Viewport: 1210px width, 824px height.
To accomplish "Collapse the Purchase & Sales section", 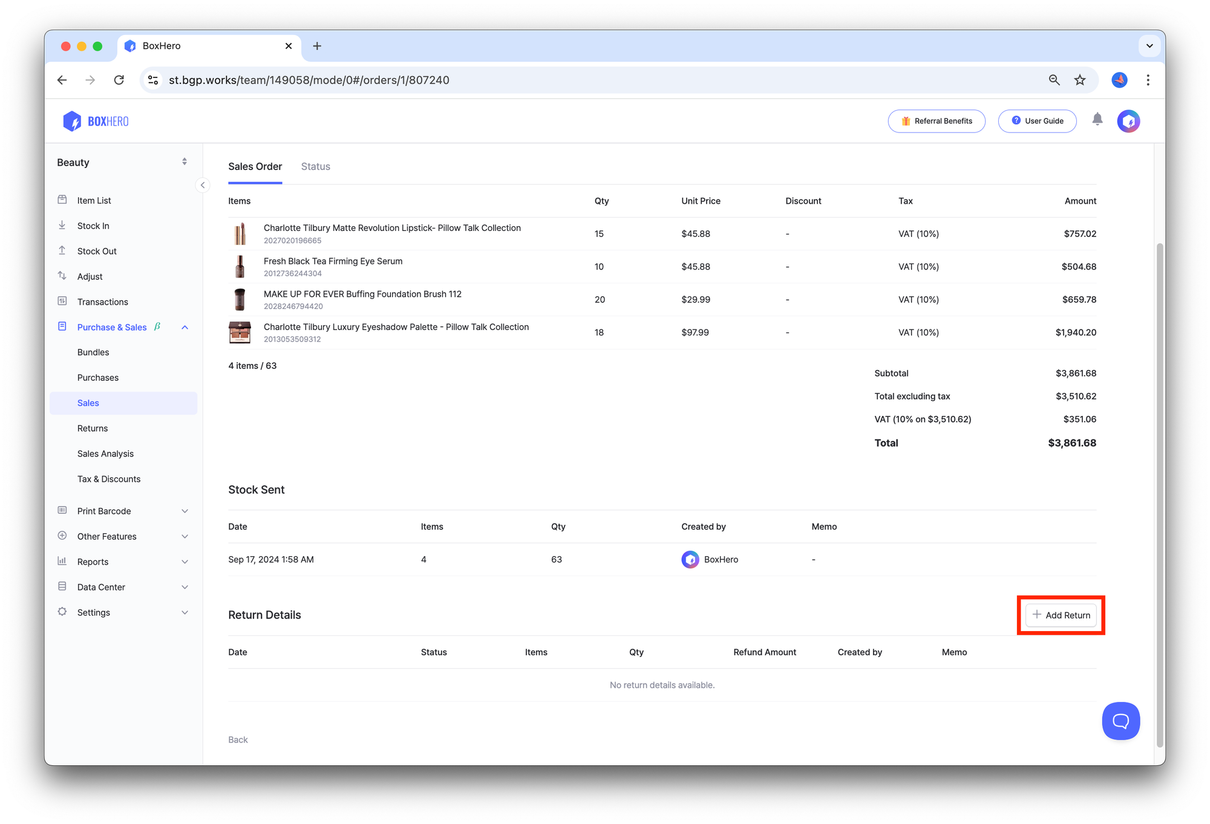I will (185, 327).
